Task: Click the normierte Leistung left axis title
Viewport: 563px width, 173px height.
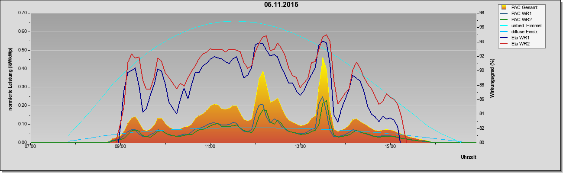Action: pos(10,78)
